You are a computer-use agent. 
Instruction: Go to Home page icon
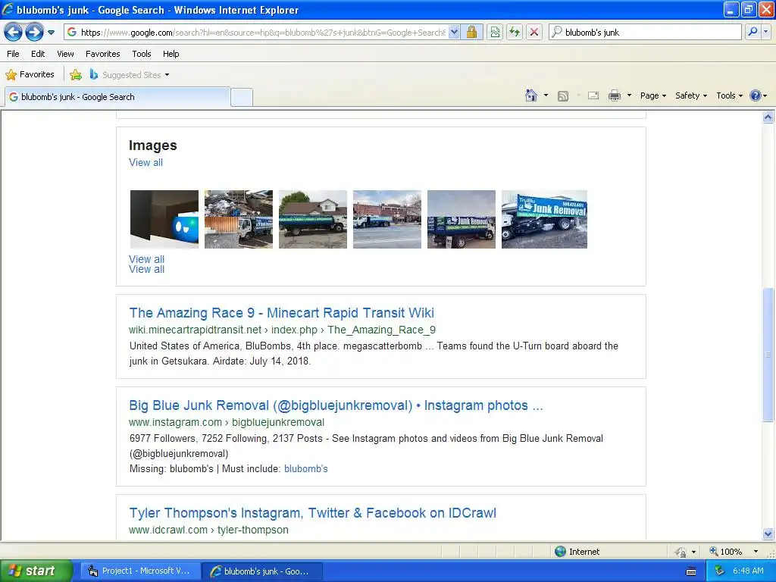[531, 95]
